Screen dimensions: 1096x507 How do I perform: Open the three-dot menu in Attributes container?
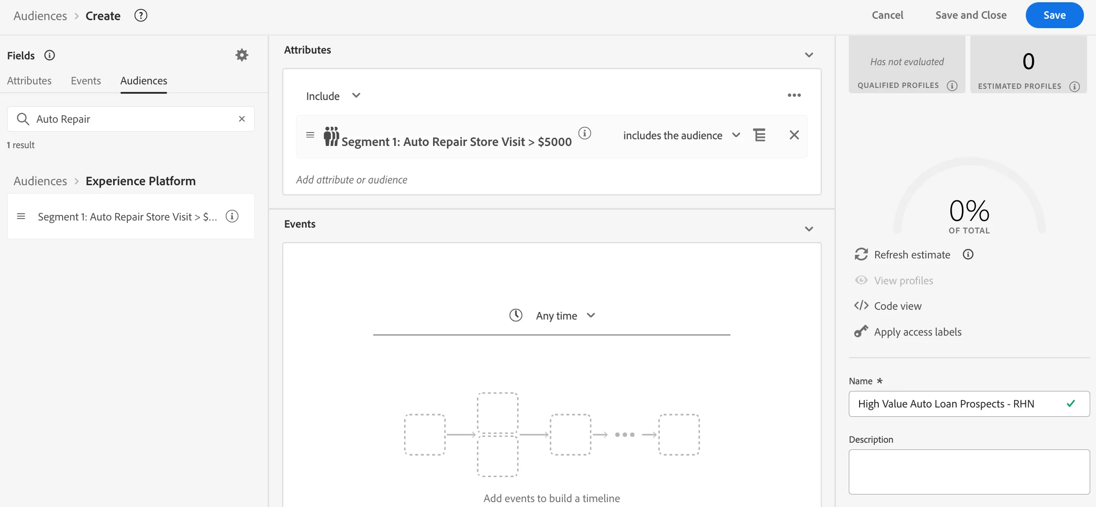tap(794, 95)
